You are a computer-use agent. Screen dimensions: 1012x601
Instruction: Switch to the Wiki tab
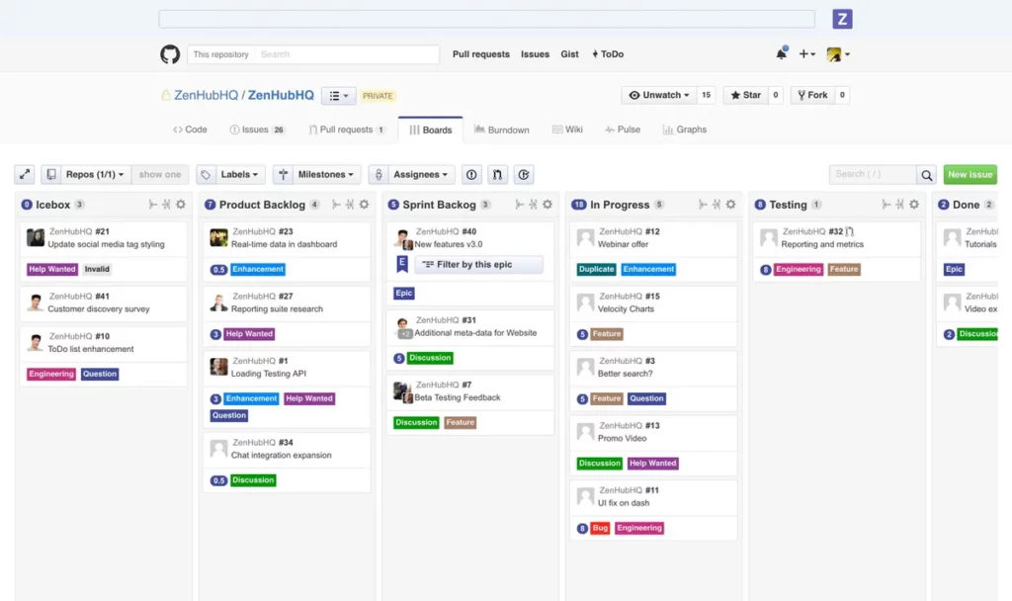pyautogui.click(x=567, y=129)
